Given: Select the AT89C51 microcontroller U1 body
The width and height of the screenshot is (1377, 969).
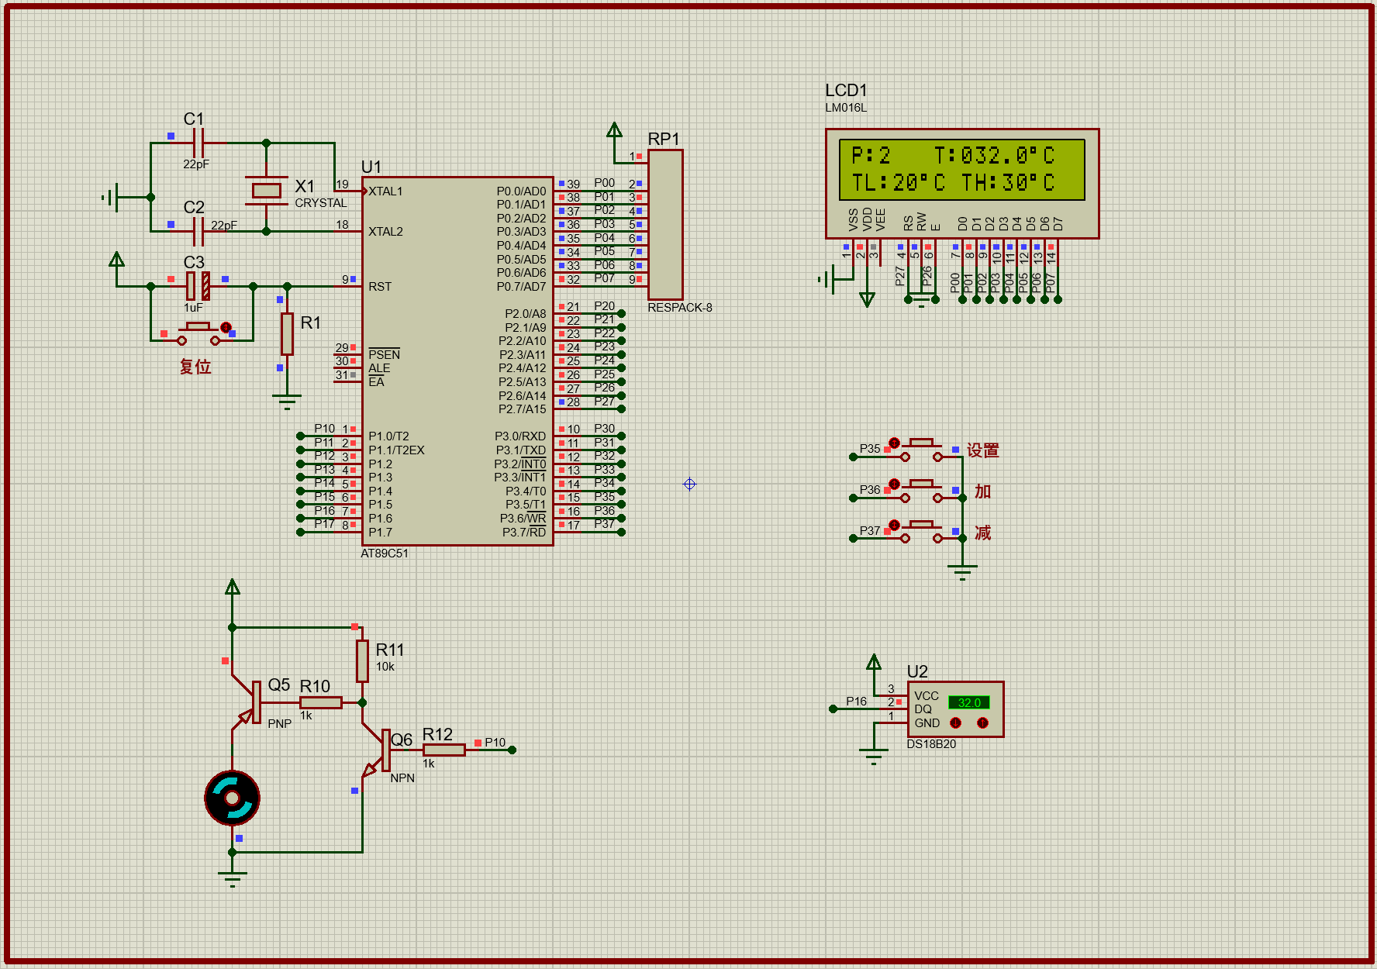Looking at the screenshot, I should point(457,360).
